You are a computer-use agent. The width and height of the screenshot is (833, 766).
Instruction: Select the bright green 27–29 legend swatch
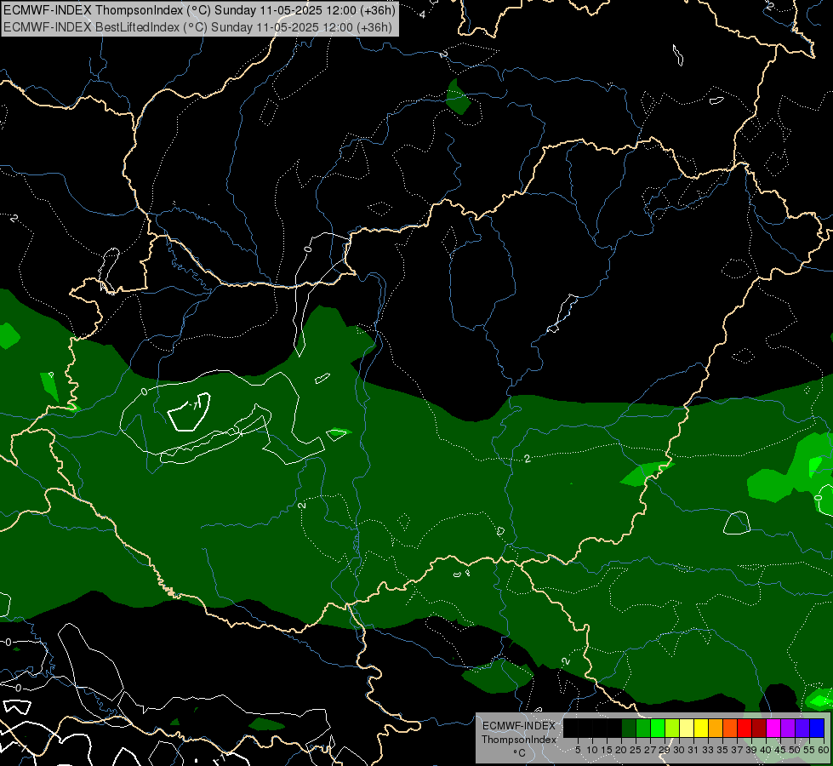(658, 729)
